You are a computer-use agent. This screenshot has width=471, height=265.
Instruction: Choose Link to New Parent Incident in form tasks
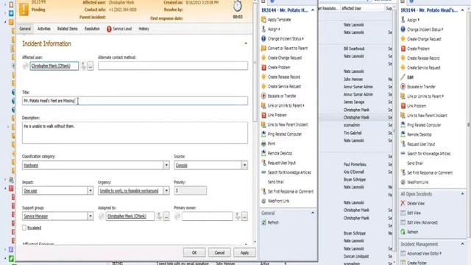point(288,124)
